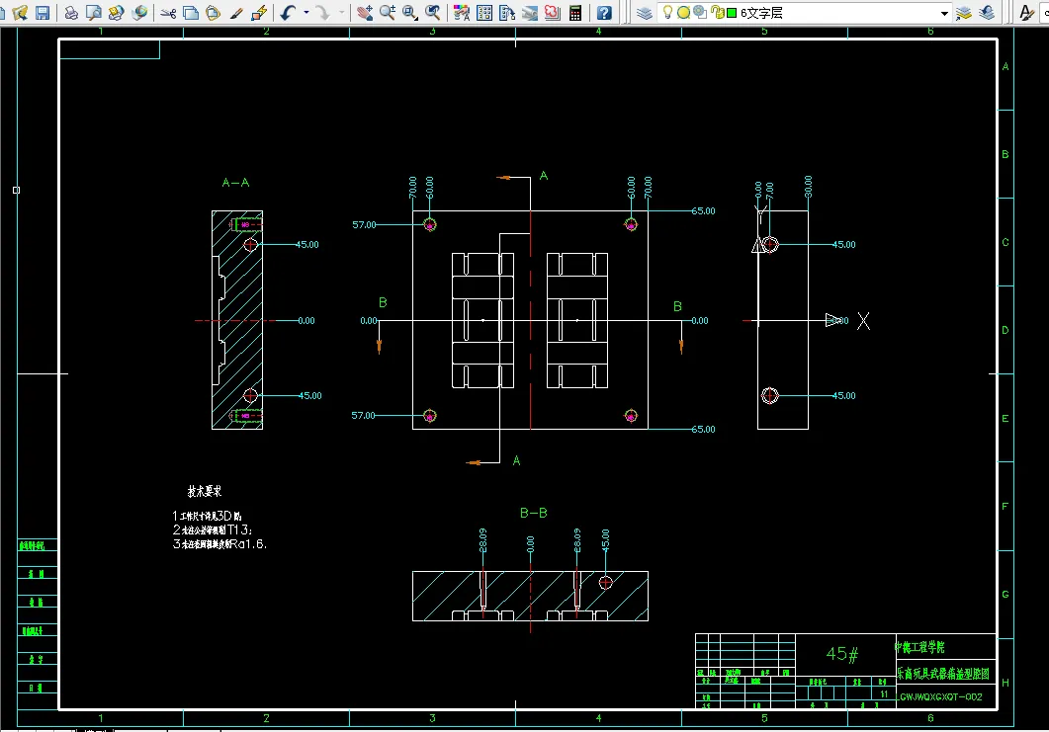Click the 30.00 dimension on right view
This screenshot has height=732, width=1049.
tap(808, 187)
